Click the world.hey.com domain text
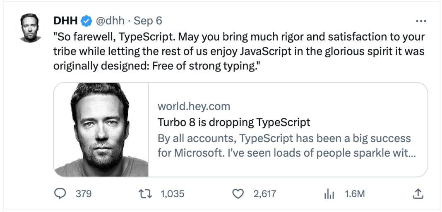 194,107
